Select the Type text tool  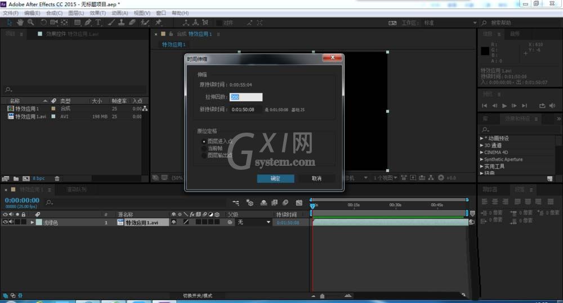[x=98, y=22]
